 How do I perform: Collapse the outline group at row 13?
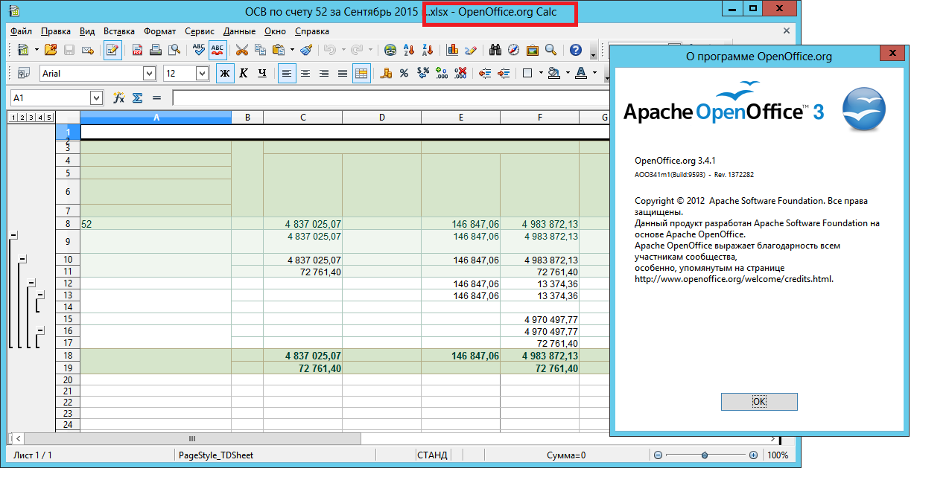pos(41,295)
